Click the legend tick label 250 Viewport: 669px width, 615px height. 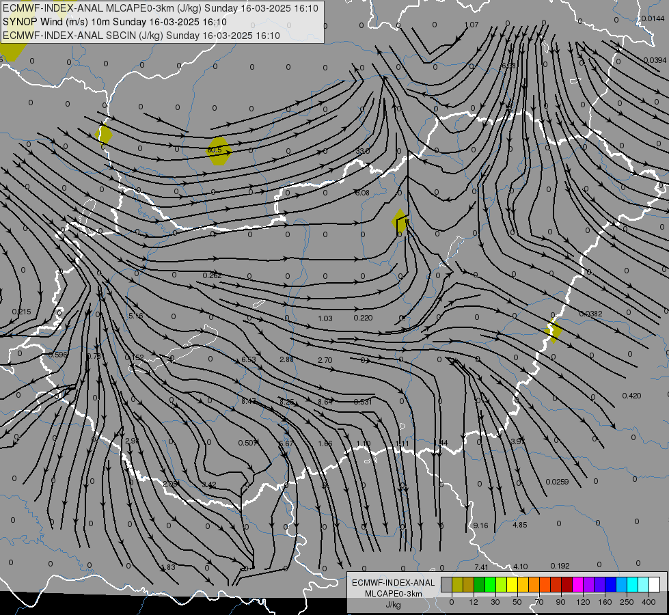click(x=627, y=602)
